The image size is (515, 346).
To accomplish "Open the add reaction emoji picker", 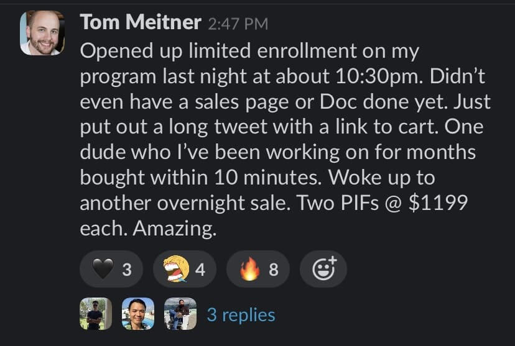I will (x=323, y=269).
